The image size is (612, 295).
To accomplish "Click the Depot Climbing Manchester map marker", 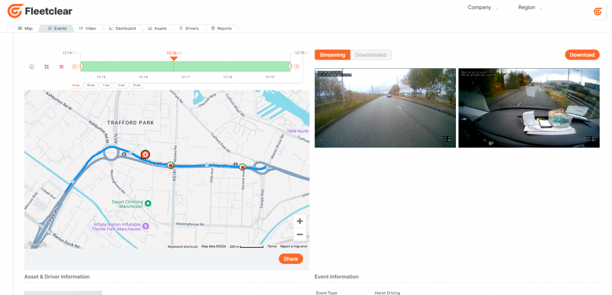I will click(148, 203).
